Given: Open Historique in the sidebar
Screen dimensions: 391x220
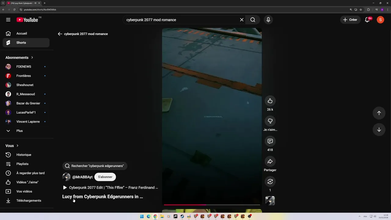Looking at the screenshot, I should [x=26, y=155].
